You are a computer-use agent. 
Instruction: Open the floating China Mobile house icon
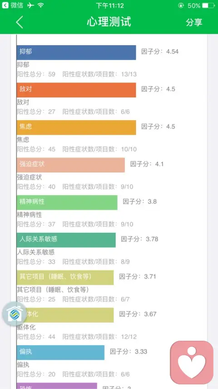[x=15, y=314]
